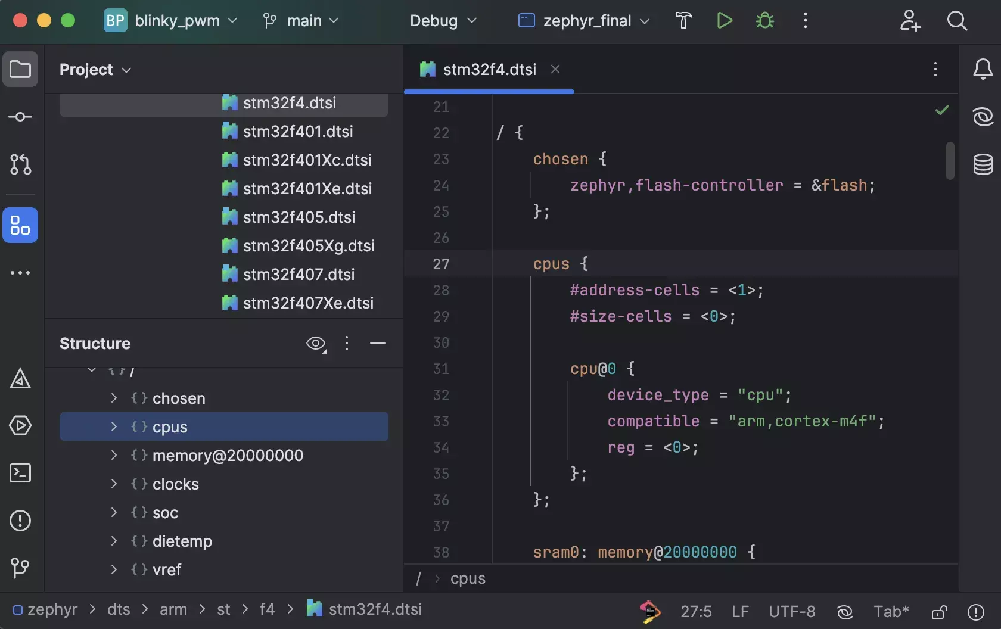Open the Terminal tool window
The image size is (1001, 629).
coord(20,473)
